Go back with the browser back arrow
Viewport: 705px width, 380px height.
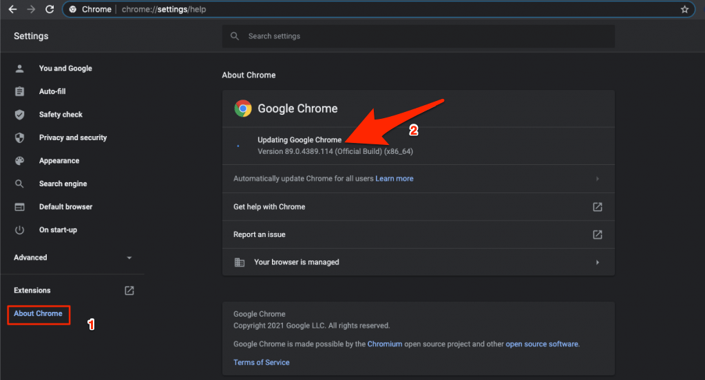[x=12, y=10]
